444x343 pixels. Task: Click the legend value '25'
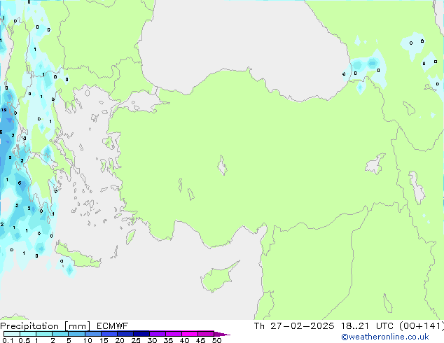pos(136,340)
